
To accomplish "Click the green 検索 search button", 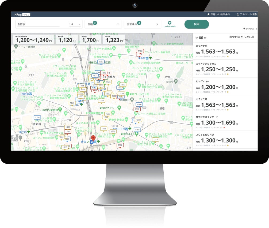I will (197, 24).
